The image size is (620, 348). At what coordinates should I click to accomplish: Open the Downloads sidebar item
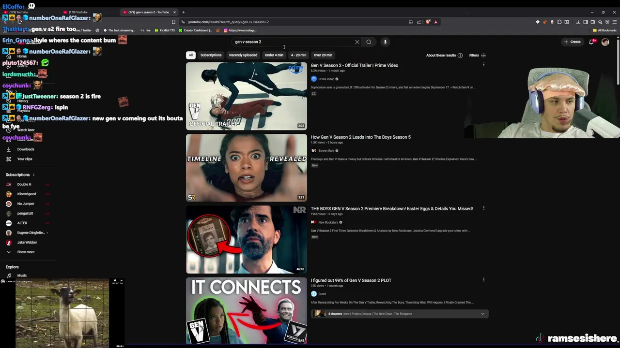[x=26, y=149]
